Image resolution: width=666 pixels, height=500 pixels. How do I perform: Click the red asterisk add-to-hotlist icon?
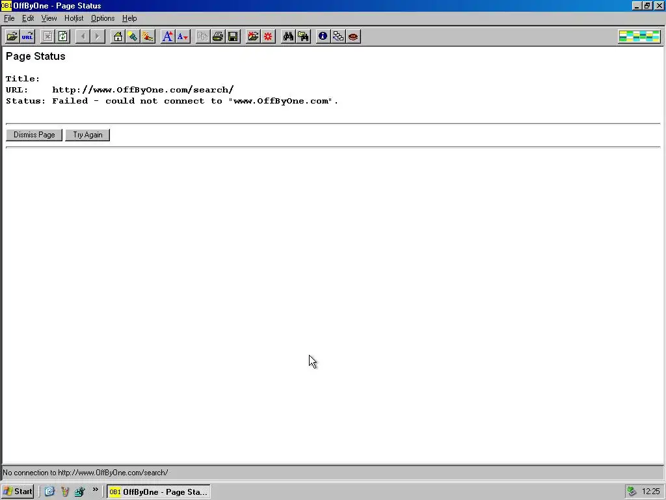click(x=268, y=36)
